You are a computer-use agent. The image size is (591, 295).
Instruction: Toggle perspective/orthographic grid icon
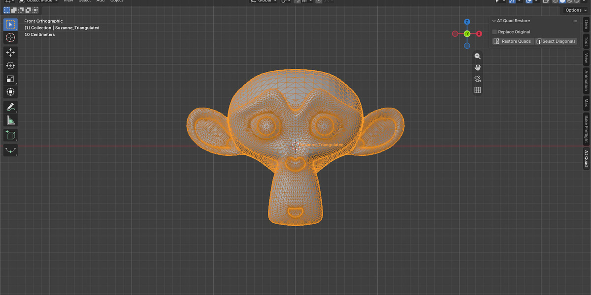[477, 90]
